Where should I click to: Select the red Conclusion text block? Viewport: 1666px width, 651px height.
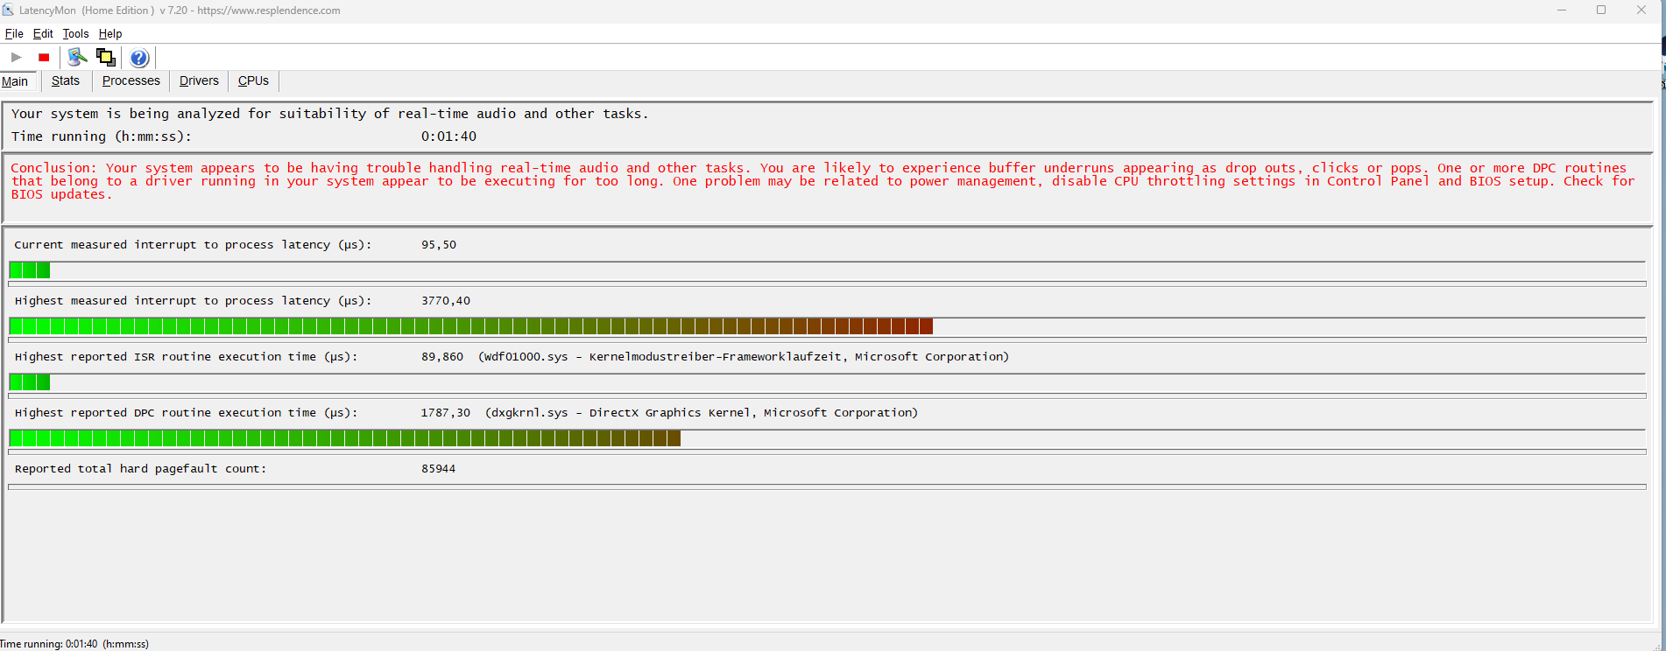tap(823, 181)
